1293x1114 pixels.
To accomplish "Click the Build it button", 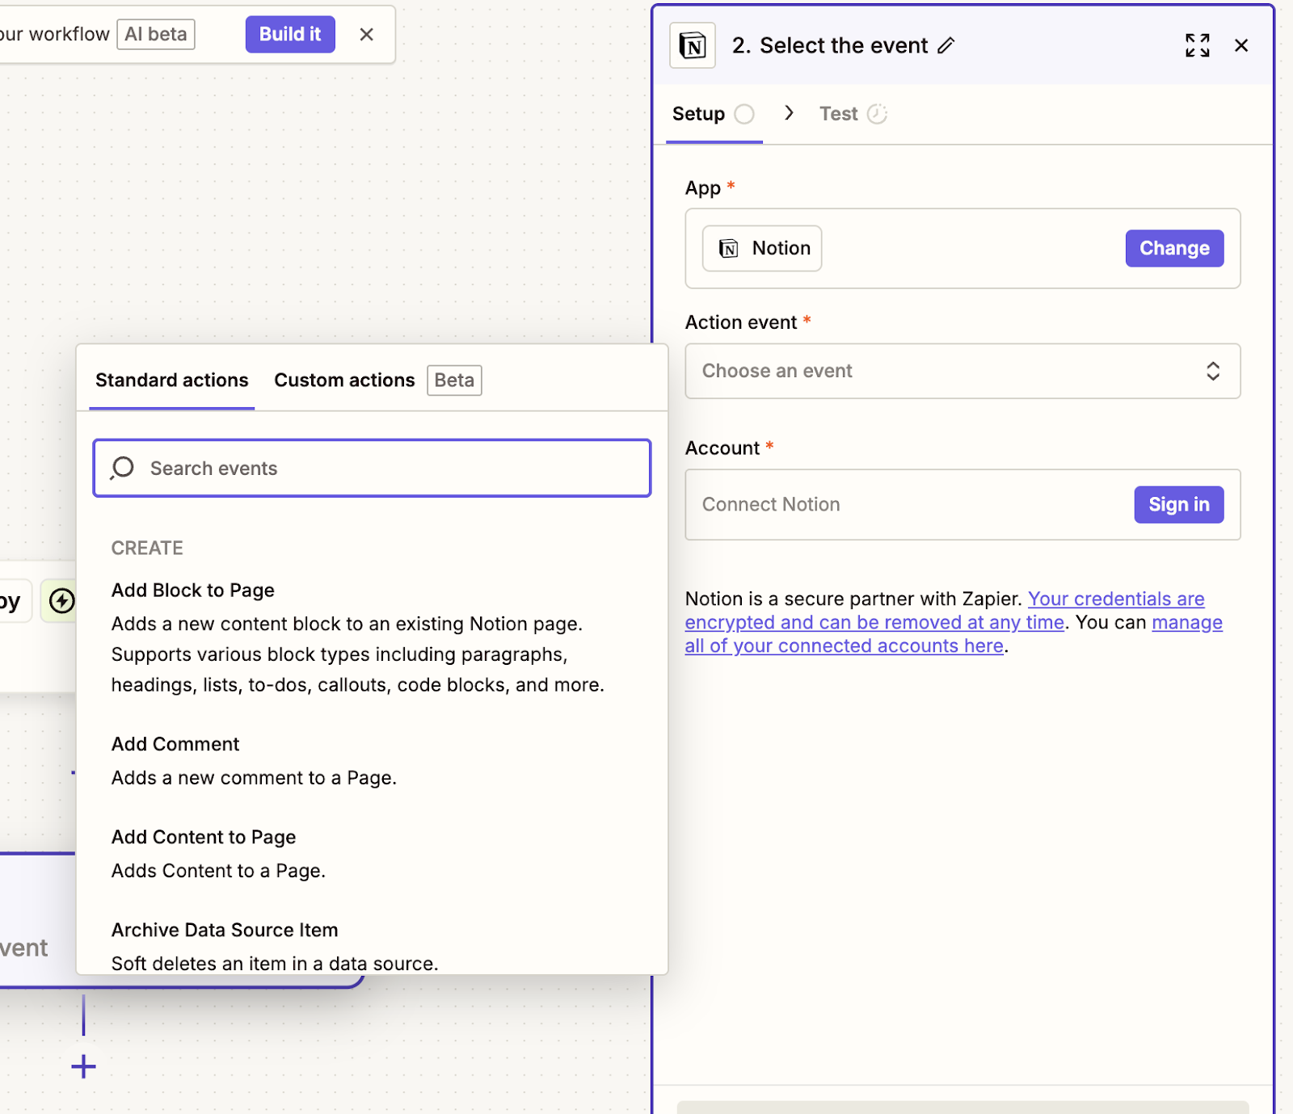I will (x=289, y=35).
